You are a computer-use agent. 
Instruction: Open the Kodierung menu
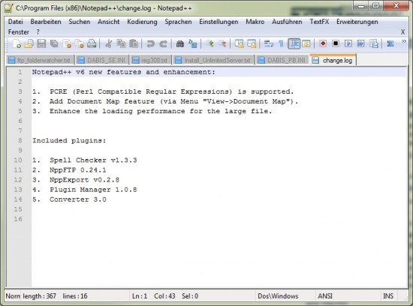[142, 22]
